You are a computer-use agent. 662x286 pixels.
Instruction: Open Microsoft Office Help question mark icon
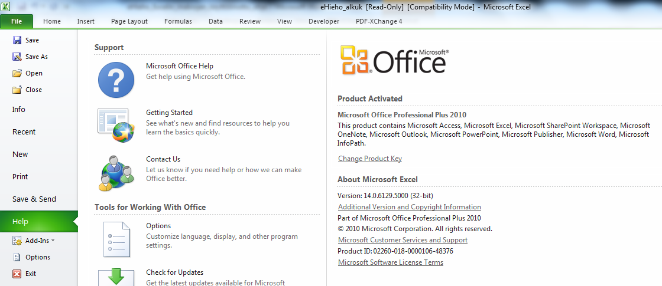click(116, 80)
